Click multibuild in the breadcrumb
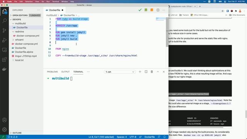Screen dimensions: 247x139 pos(51,15)
